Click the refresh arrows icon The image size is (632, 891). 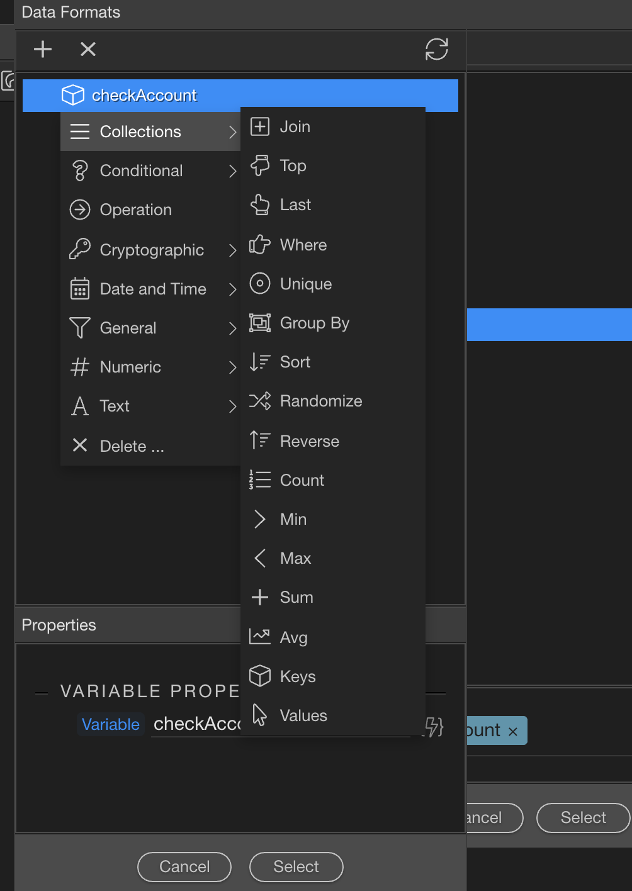(x=436, y=49)
